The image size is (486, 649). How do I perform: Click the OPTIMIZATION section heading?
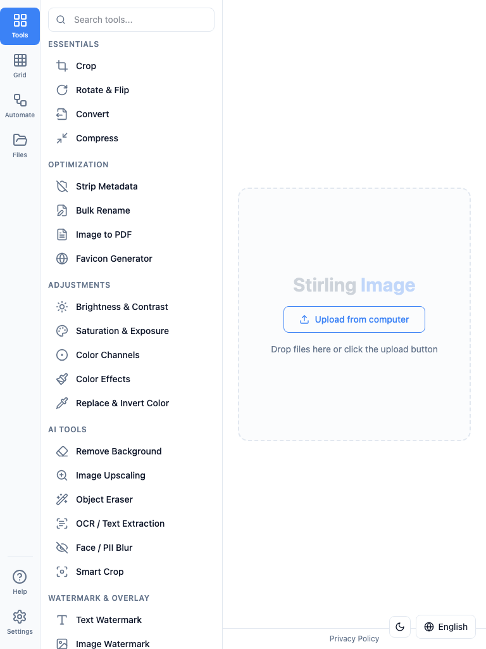[x=78, y=165]
